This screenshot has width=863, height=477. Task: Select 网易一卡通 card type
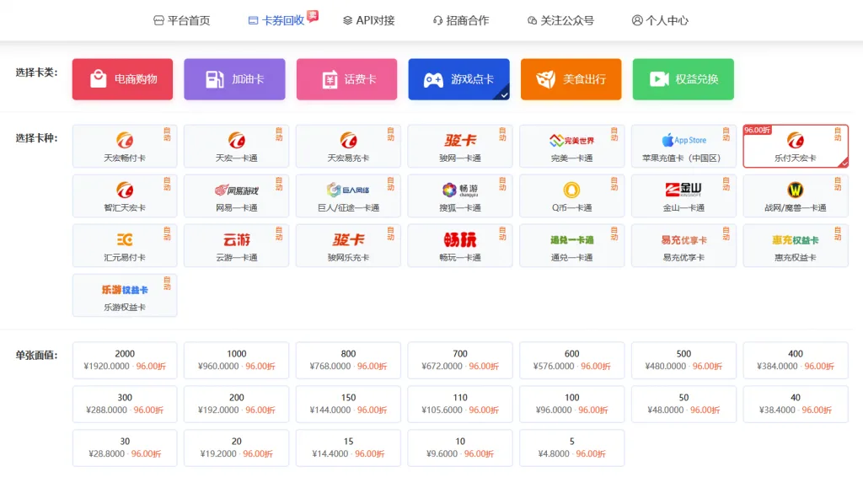[x=237, y=196]
